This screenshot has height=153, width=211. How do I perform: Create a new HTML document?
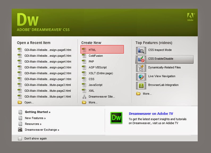92,50
